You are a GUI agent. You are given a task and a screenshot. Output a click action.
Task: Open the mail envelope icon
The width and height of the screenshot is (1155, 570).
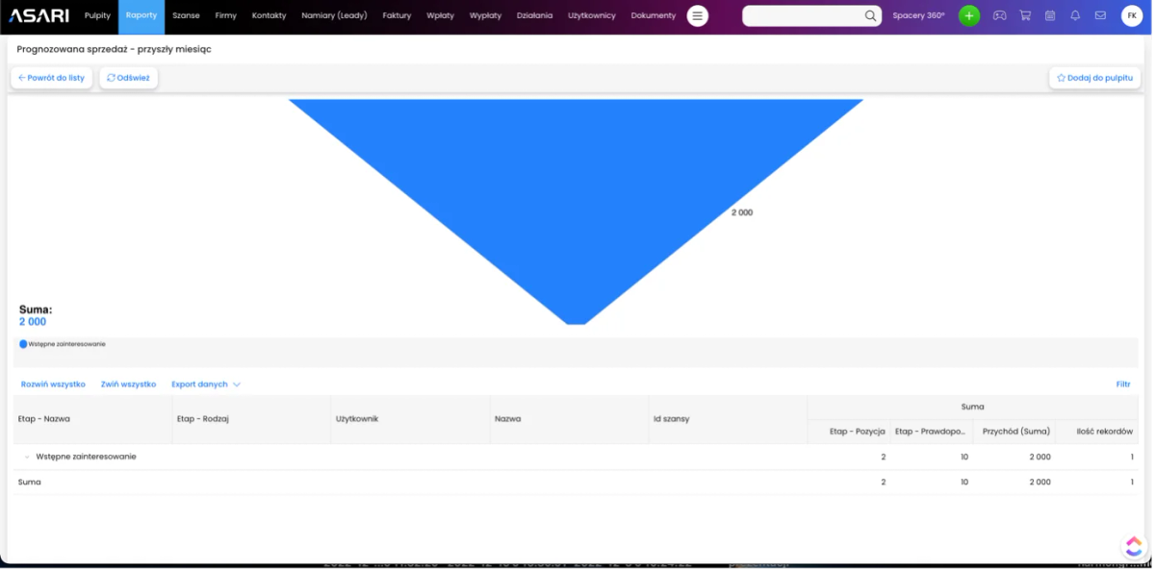pyautogui.click(x=1100, y=15)
